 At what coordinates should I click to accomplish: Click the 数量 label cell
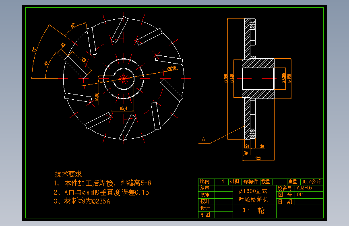[266, 182]
